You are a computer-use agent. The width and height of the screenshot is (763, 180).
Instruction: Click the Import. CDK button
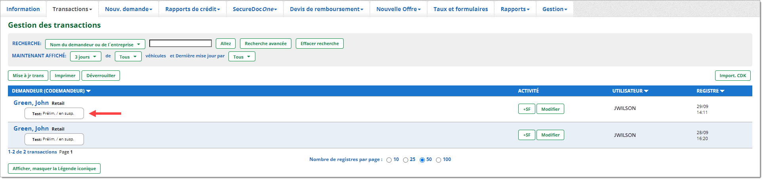(x=733, y=76)
